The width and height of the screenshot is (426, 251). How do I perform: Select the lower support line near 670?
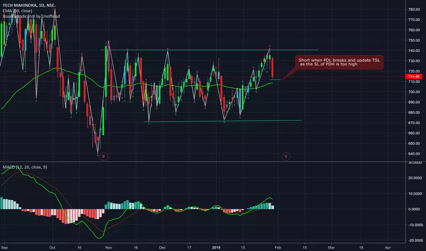click(x=223, y=121)
